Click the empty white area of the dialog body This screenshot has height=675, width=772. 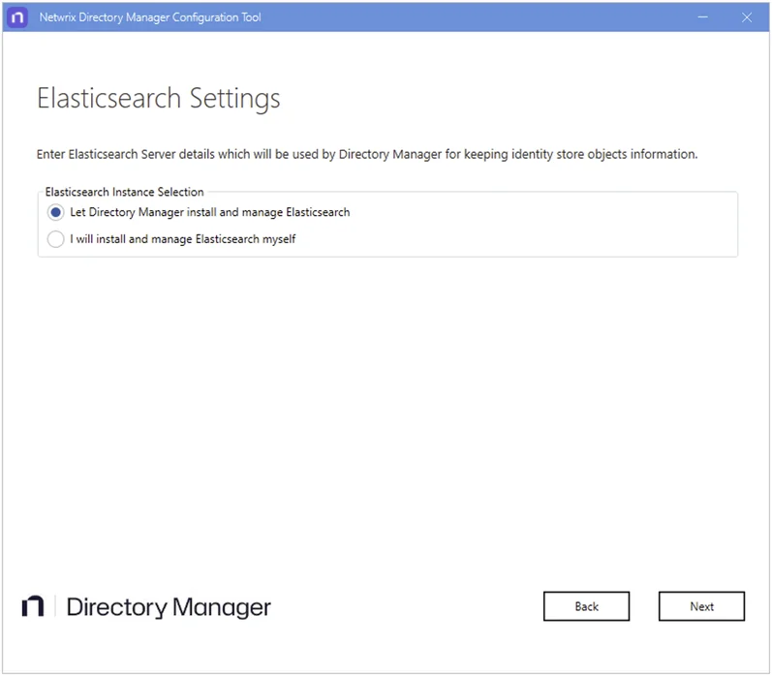(x=386, y=418)
